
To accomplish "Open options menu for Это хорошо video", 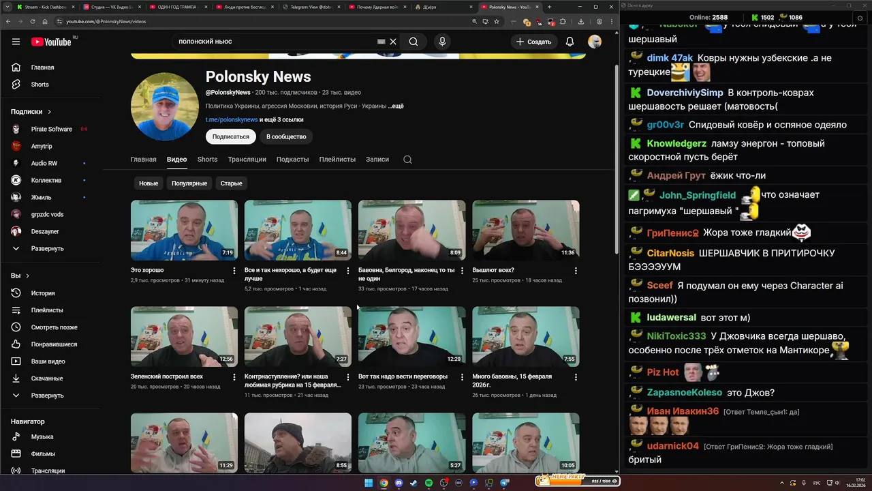I will 234,271.
